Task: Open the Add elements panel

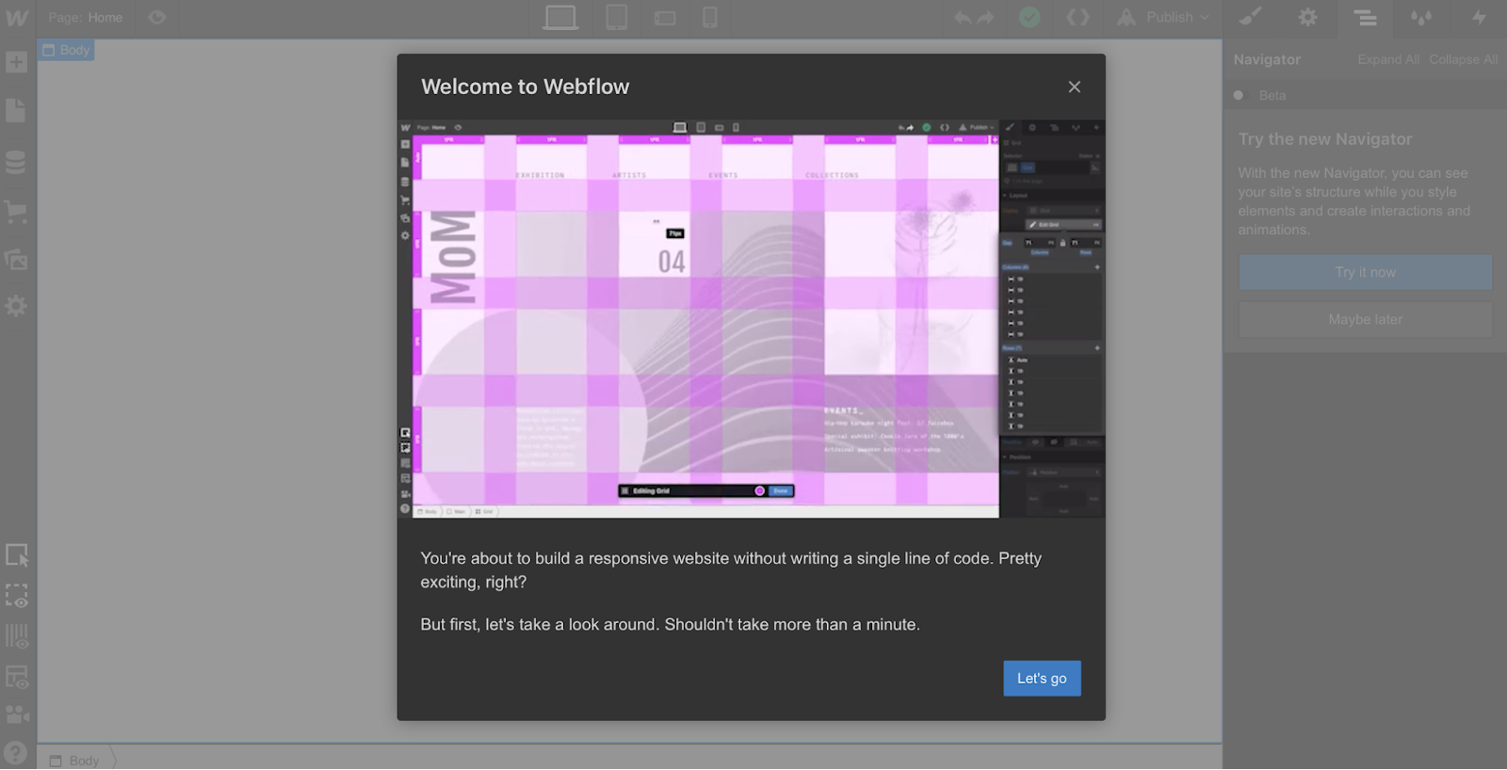Action: click(x=16, y=63)
